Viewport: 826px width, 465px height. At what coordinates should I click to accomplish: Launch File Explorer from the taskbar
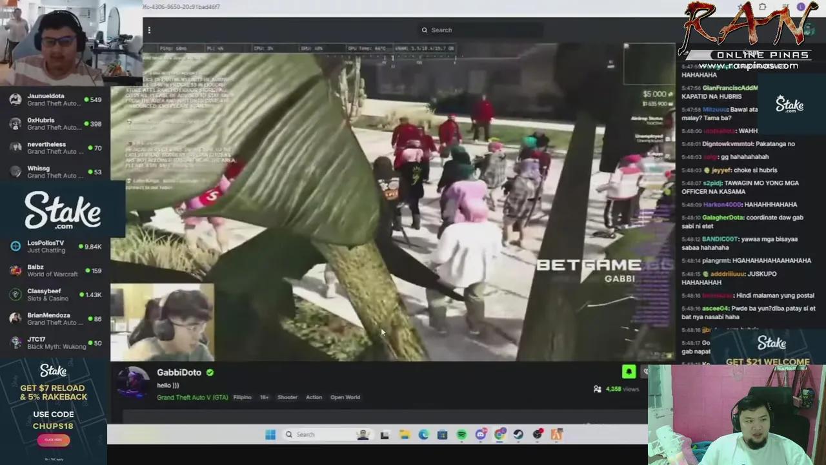tap(404, 435)
